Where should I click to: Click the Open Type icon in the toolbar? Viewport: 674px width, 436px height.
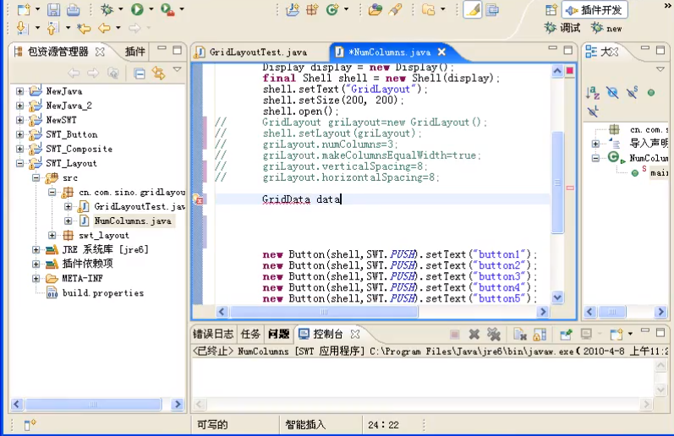point(375,10)
